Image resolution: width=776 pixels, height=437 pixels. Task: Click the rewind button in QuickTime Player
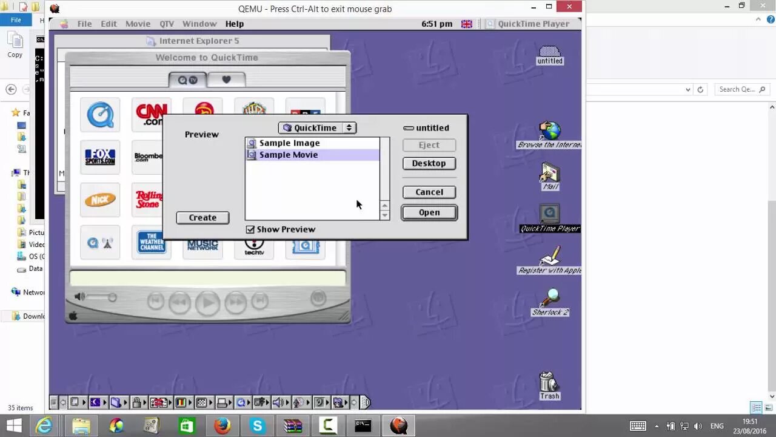(179, 302)
